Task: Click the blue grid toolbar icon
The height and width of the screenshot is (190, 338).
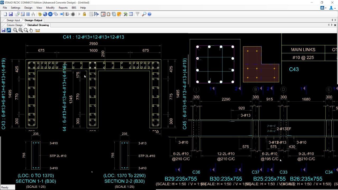Action: [28, 14]
